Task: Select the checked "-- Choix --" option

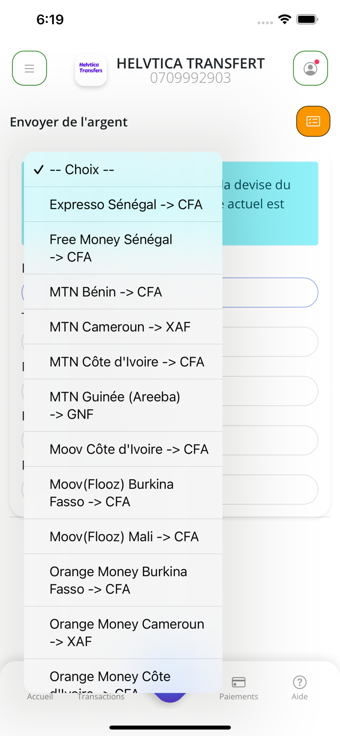Action: pyautogui.click(x=123, y=169)
